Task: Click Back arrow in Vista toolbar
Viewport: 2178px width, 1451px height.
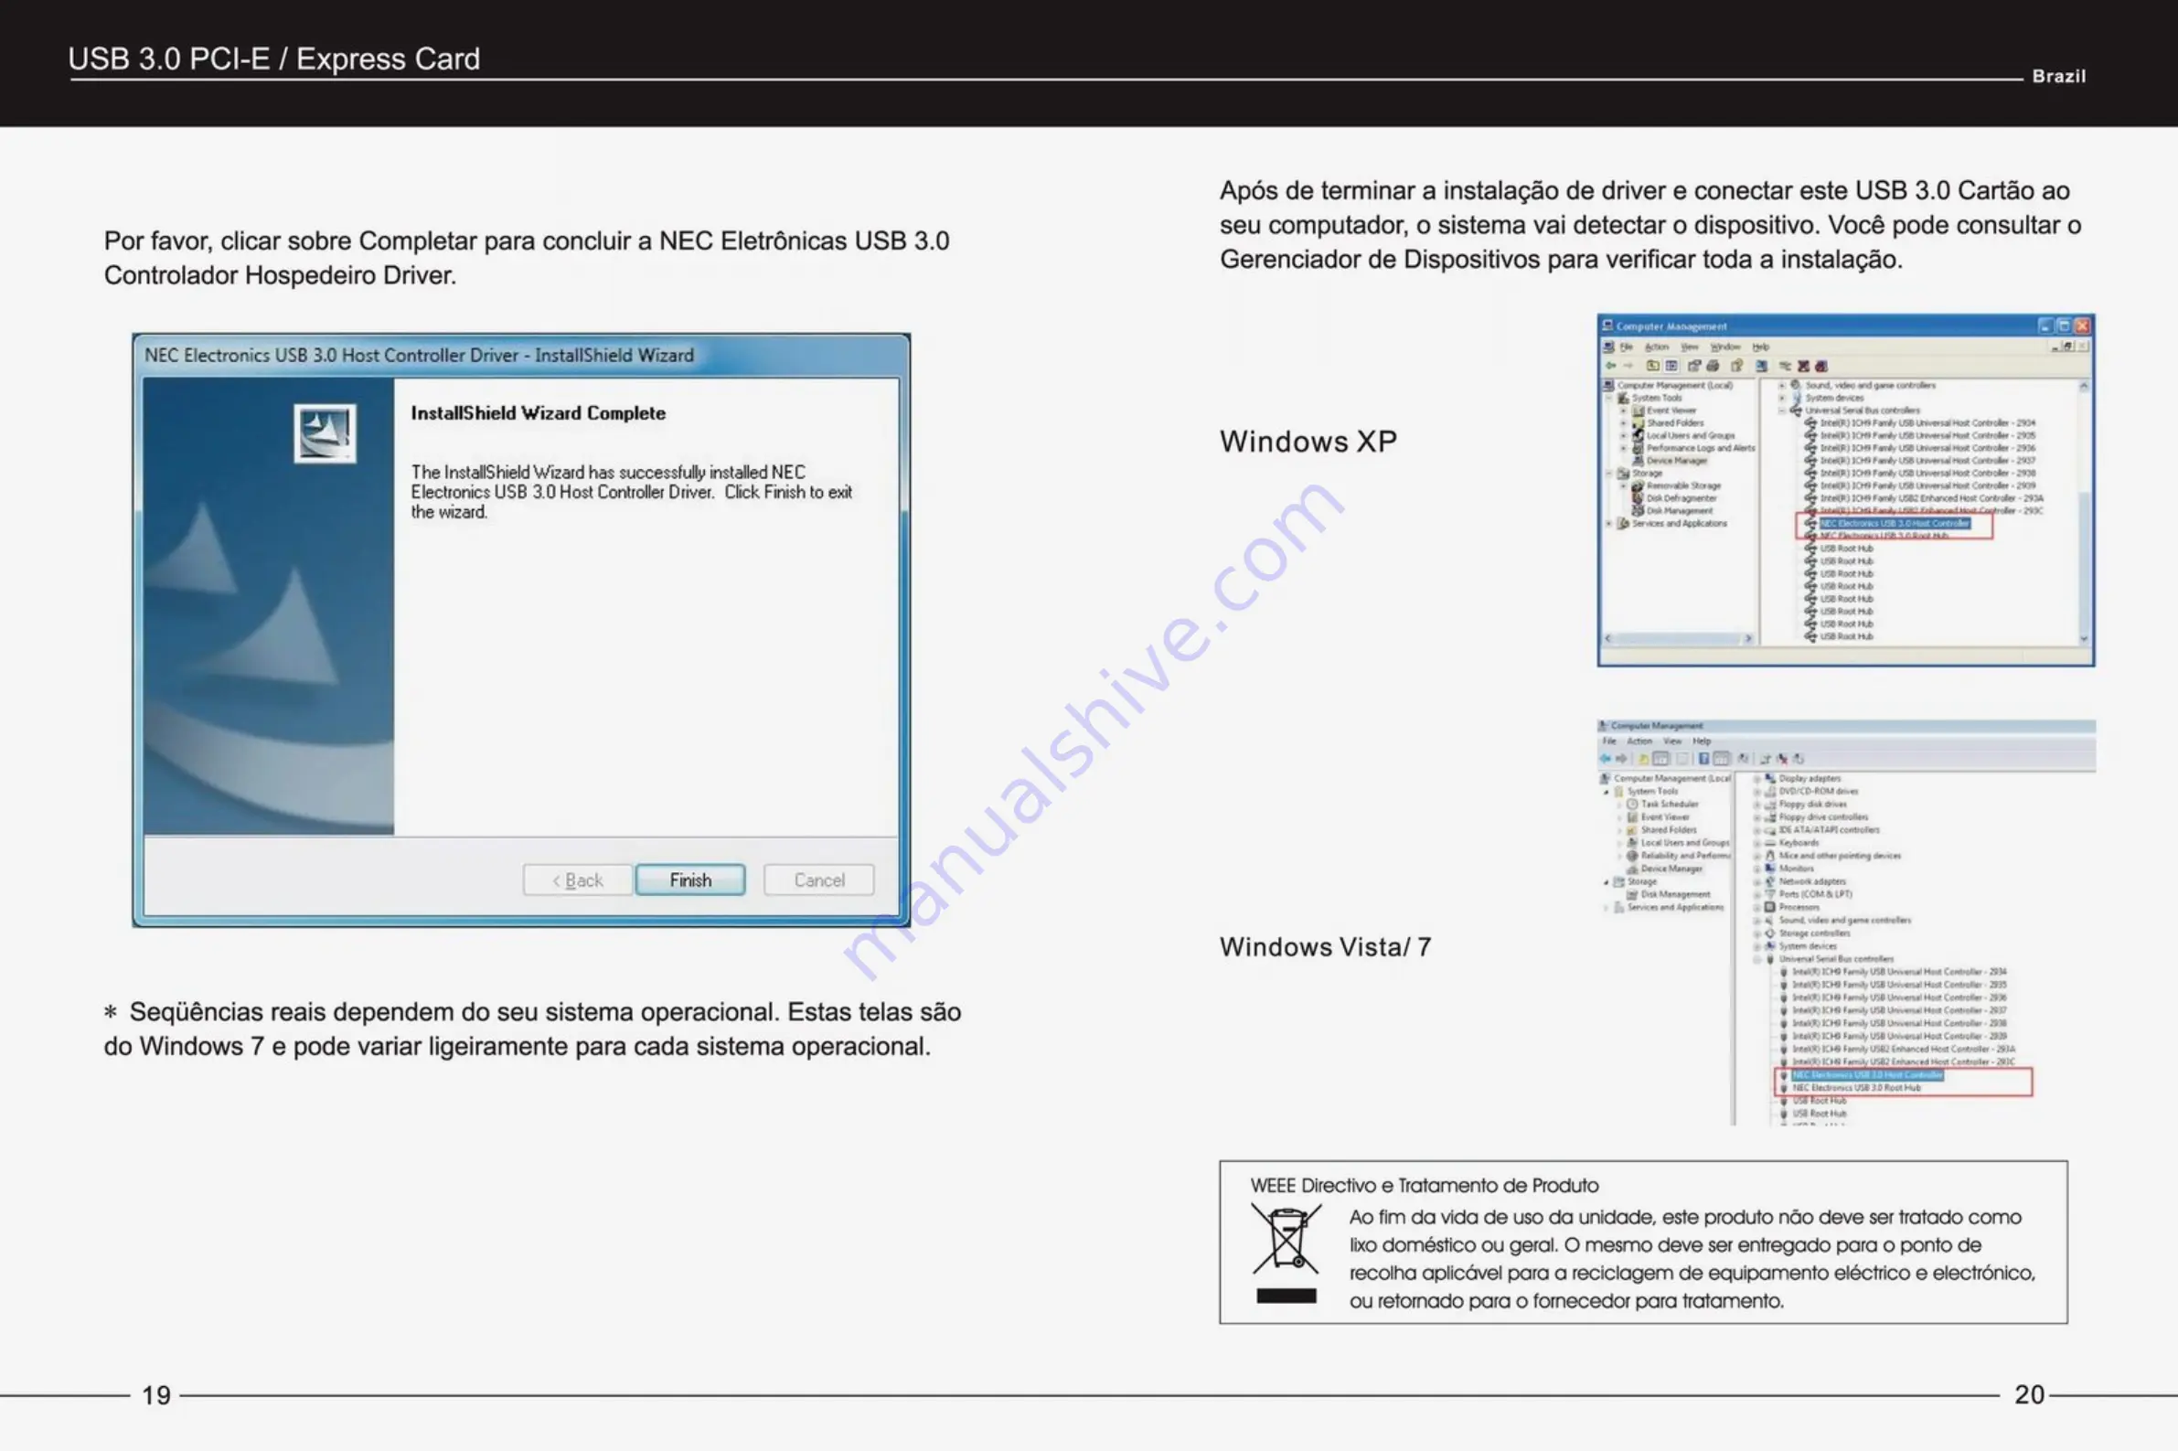Action: (x=1607, y=759)
